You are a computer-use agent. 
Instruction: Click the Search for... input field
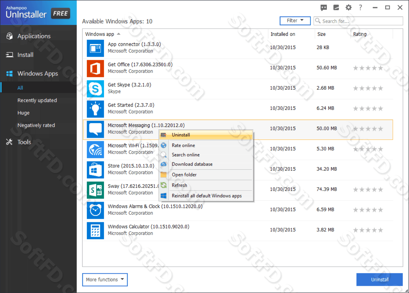click(358, 21)
